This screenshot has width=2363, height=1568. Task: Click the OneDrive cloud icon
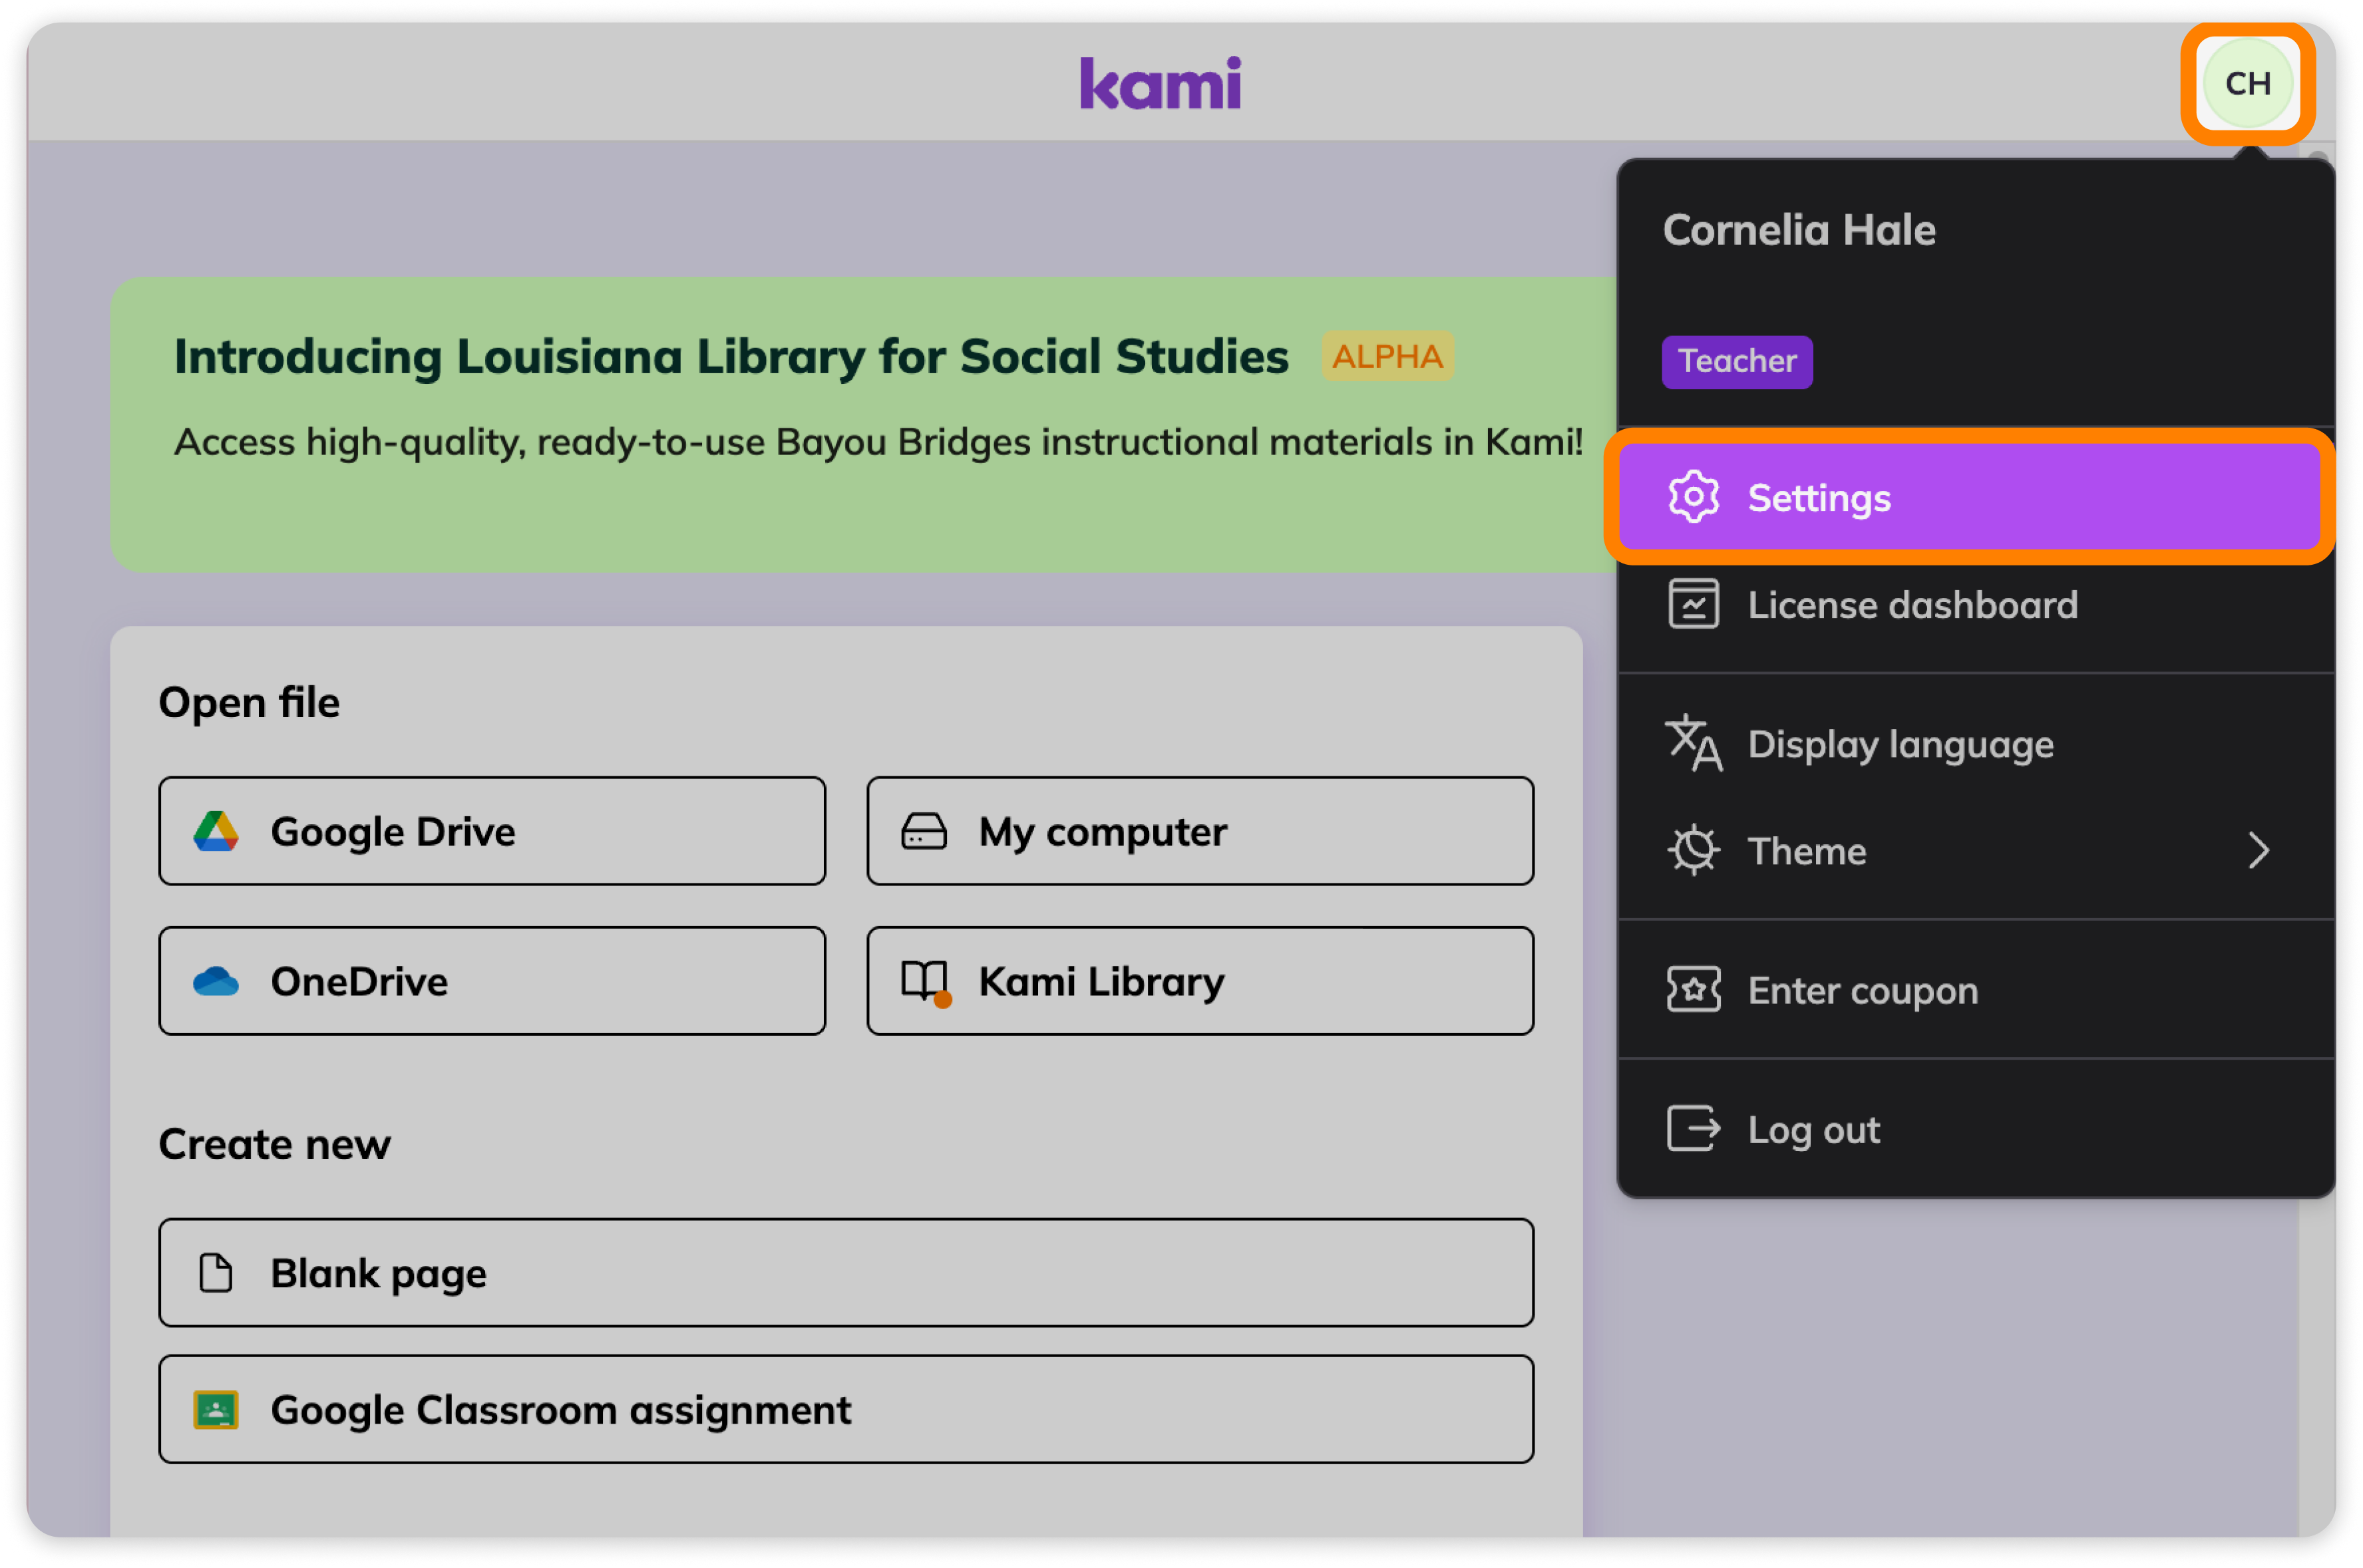tap(215, 982)
